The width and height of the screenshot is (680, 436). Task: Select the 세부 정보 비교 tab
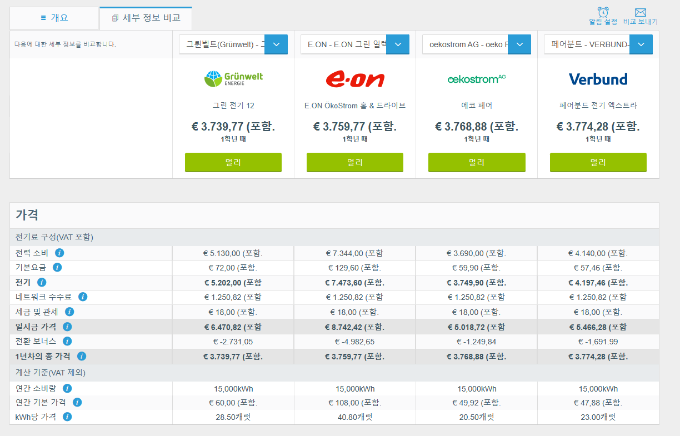(x=146, y=18)
